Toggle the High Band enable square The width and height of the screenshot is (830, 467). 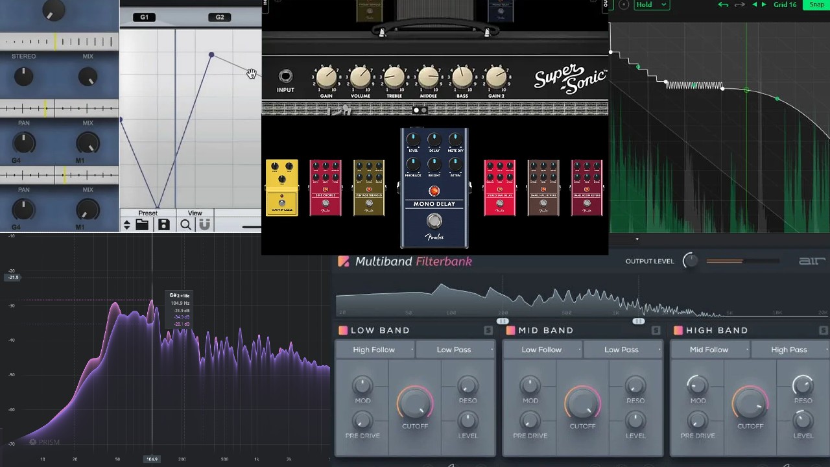coord(678,330)
